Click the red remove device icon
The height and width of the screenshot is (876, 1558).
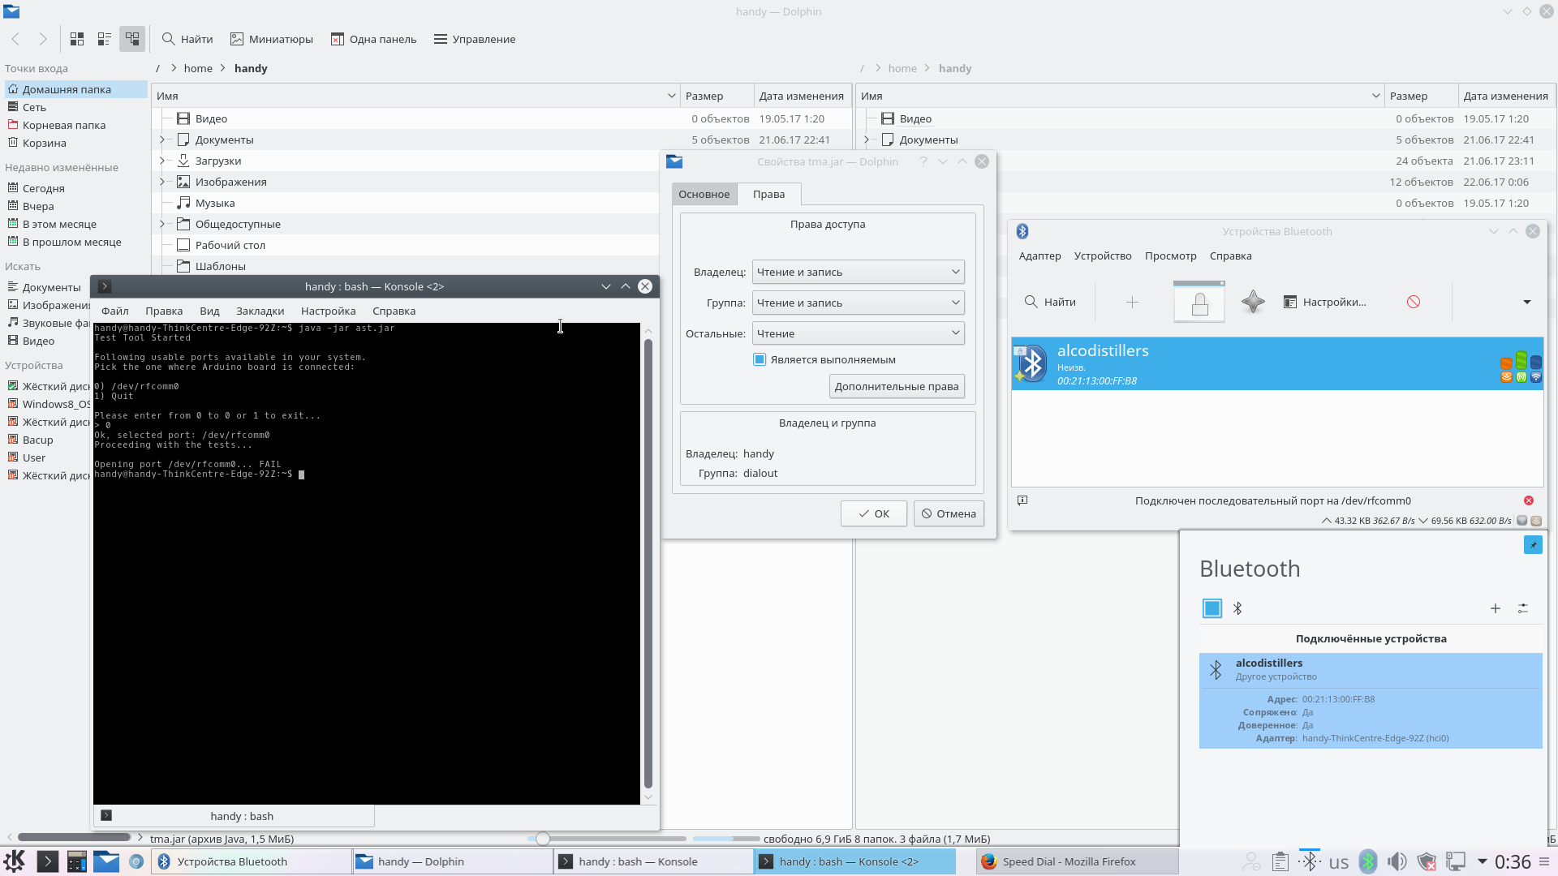(x=1414, y=302)
